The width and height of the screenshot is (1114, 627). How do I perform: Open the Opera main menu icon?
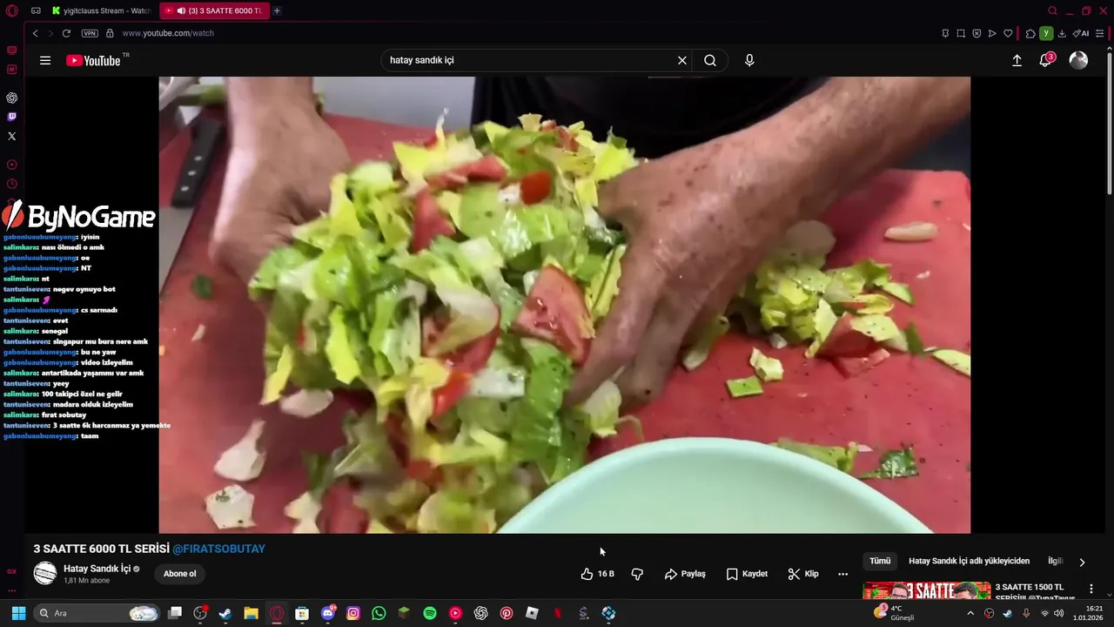pos(12,10)
